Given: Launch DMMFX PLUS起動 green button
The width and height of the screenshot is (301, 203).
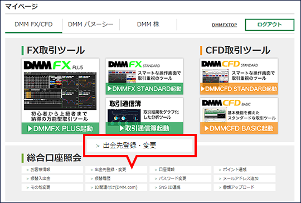Looking at the screenshot, I should 60,128.
